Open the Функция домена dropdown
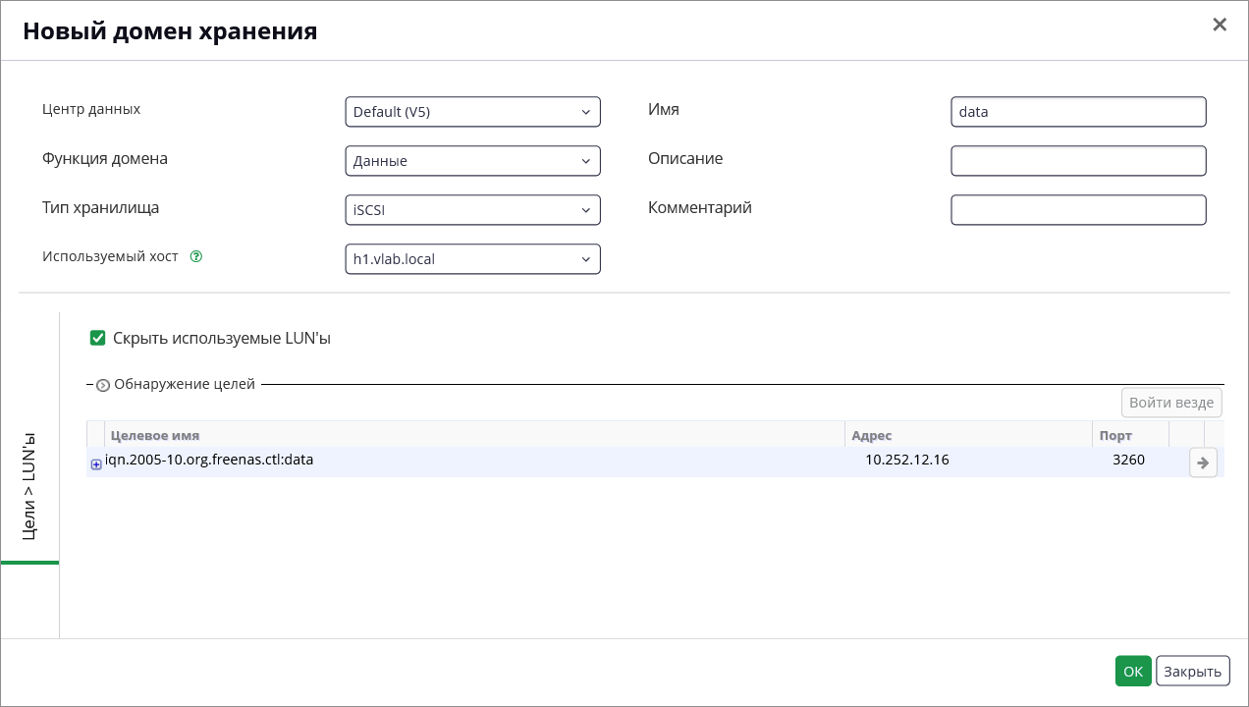Viewport: 1249px width, 707px height. point(472,161)
